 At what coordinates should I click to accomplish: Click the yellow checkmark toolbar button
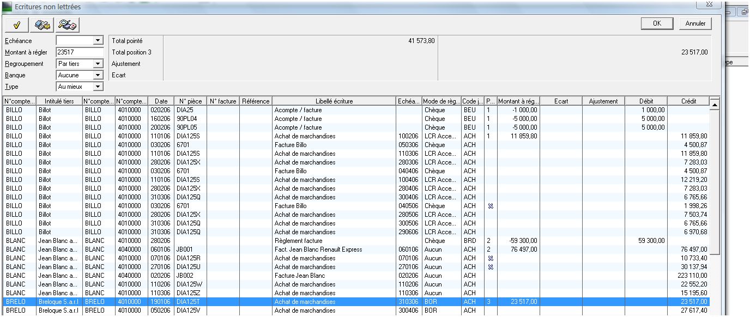point(17,24)
